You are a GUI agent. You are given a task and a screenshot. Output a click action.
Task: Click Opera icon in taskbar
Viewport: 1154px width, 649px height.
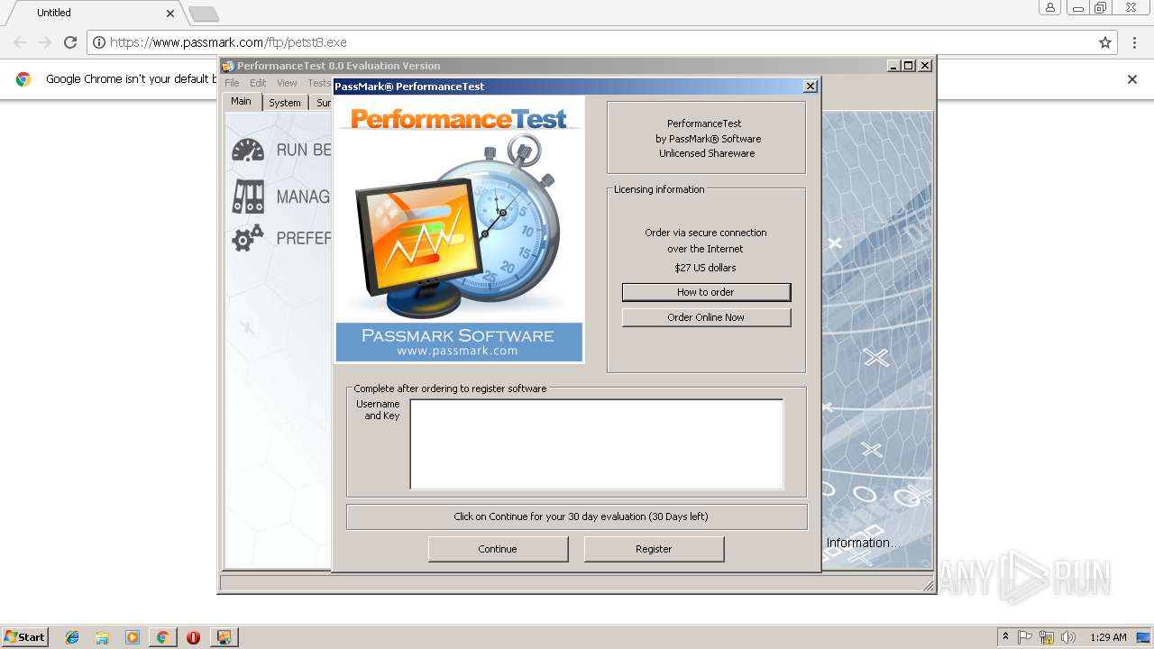(x=193, y=637)
